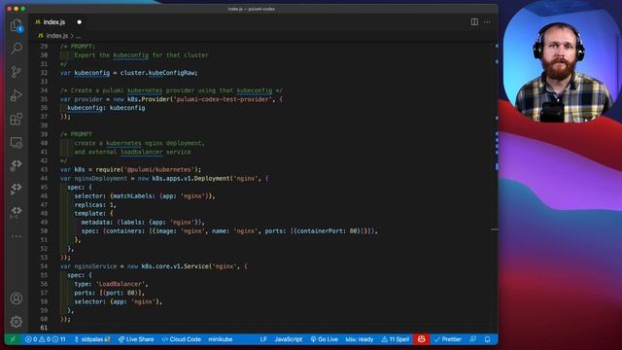Close the unsaved index.js tab dot
The image size is (622, 350).
(80, 22)
